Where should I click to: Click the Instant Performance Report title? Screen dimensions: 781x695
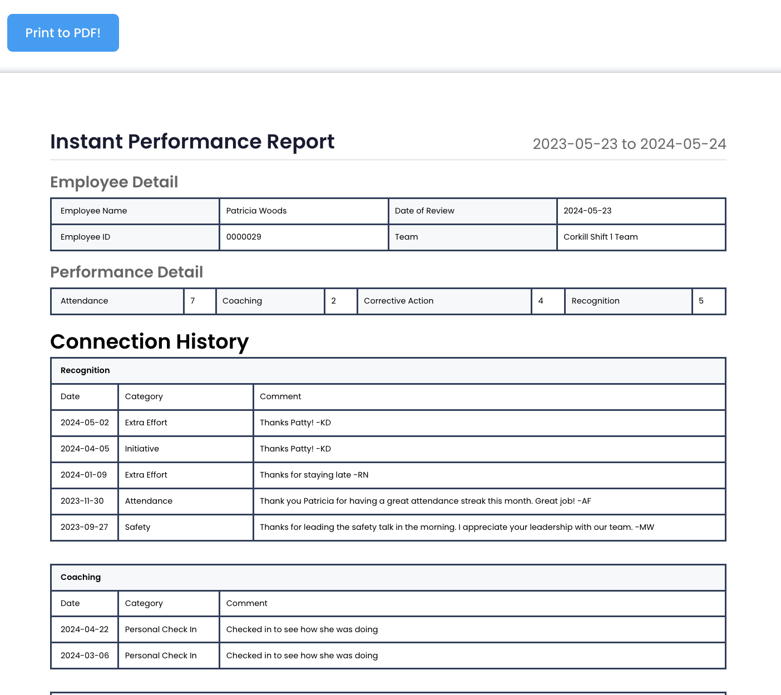click(x=192, y=142)
